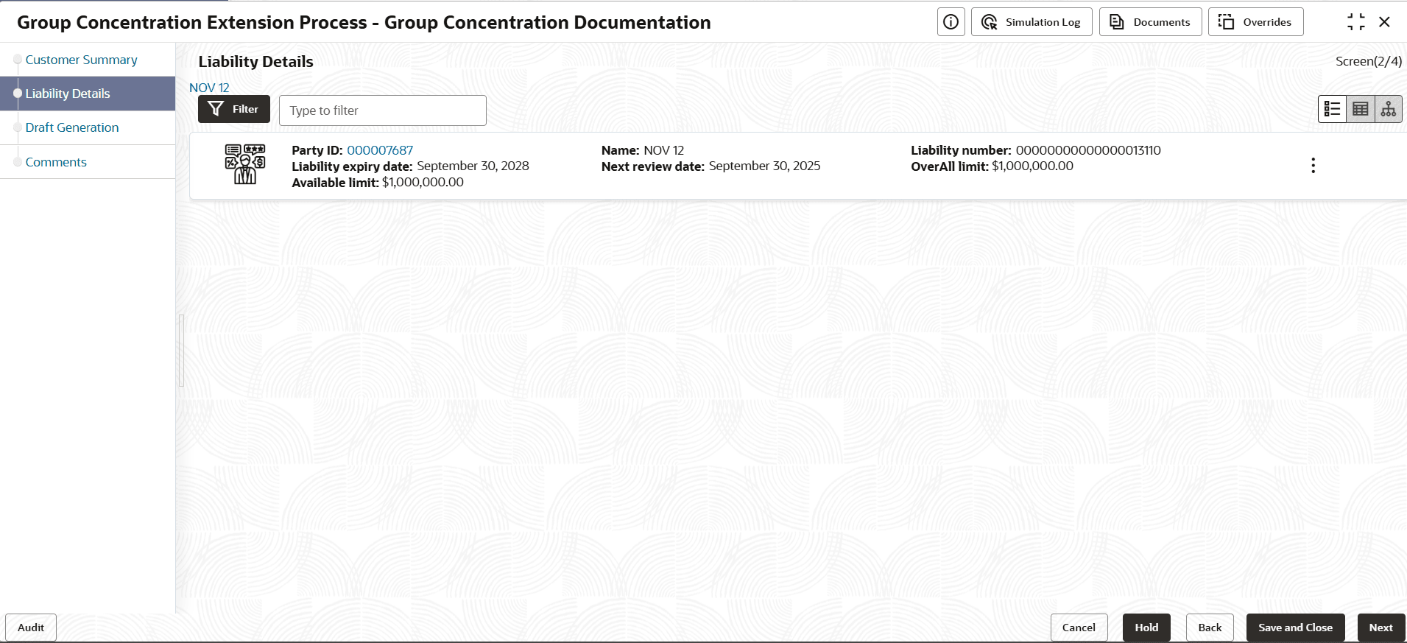Click the next review date September 30, 2025
The image size is (1407, 643).
coord(764,166)
